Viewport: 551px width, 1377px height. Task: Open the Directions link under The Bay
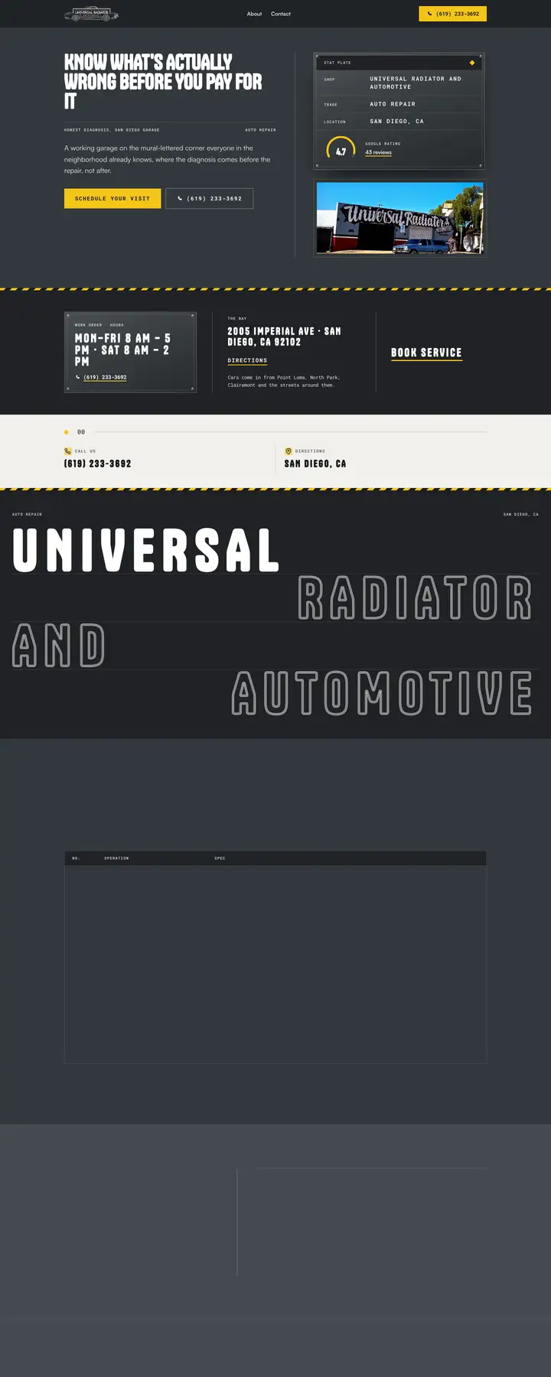(247, 360)
